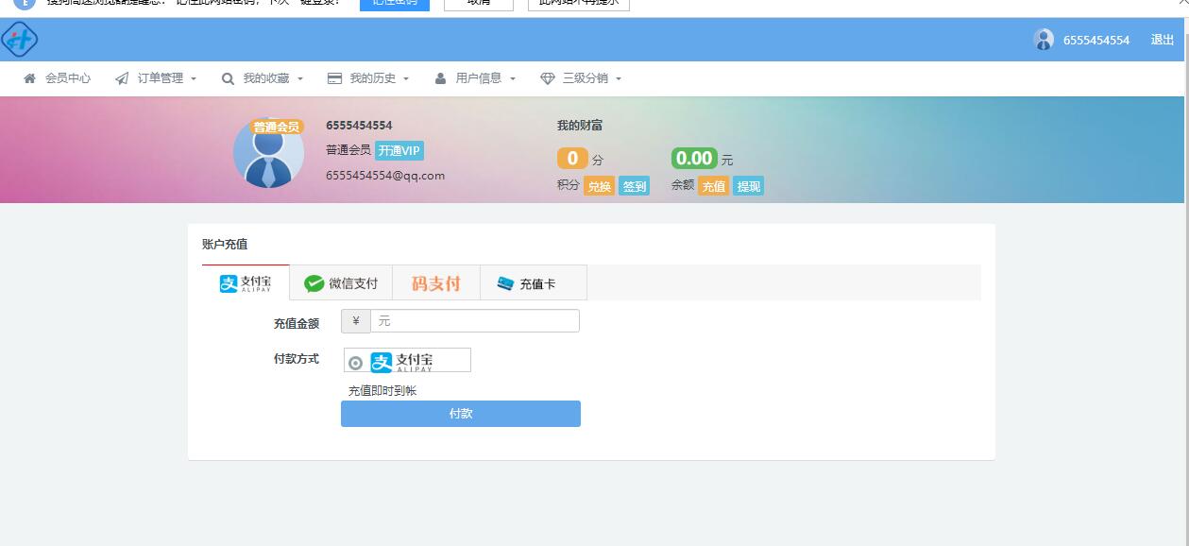Click the 签到 check-in button
This screenshot has height=546, width=1189.
point(635,186)
